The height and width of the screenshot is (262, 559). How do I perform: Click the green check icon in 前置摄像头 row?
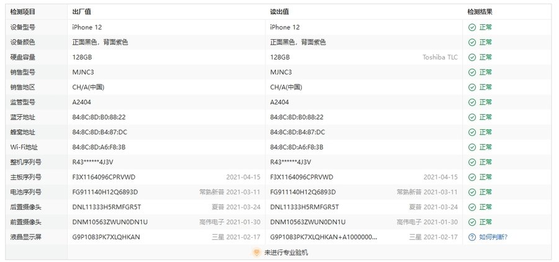(472, 222)
